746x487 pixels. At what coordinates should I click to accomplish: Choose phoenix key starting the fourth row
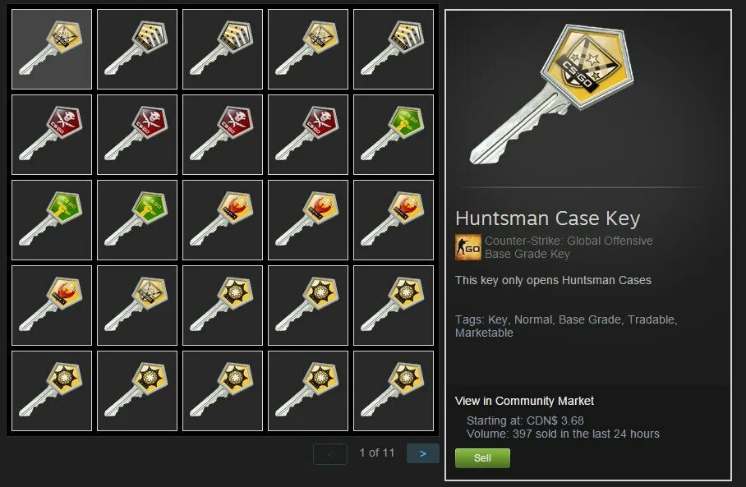[x=52, y=306]
